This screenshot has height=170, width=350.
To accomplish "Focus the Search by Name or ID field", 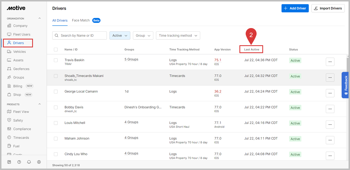I will 80,35.
